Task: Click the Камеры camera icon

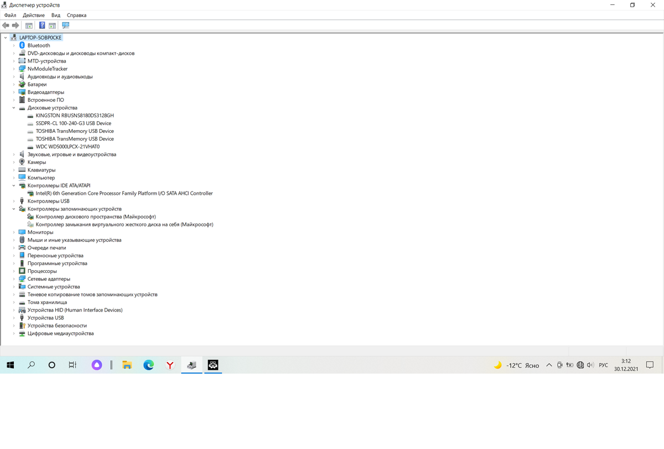Action: 22,162
